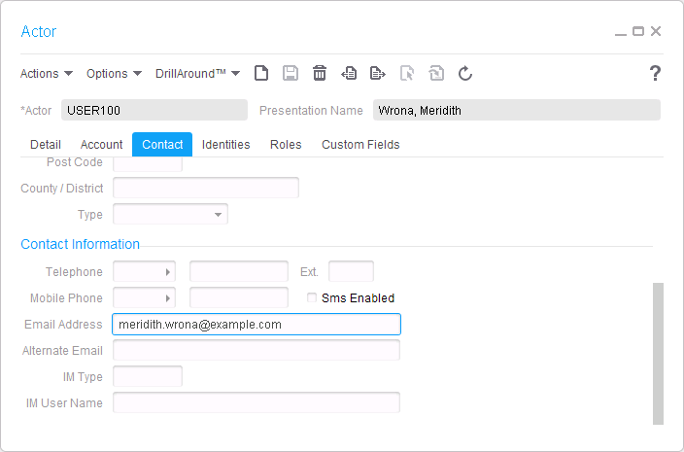Screen dimensions: 684x452
Task: Open the Custom Fields tab
Action: pos(360,145)
